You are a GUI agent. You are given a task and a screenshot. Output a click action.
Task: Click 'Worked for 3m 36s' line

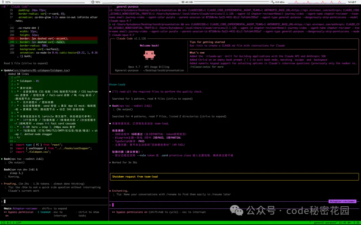click(124, 162)
